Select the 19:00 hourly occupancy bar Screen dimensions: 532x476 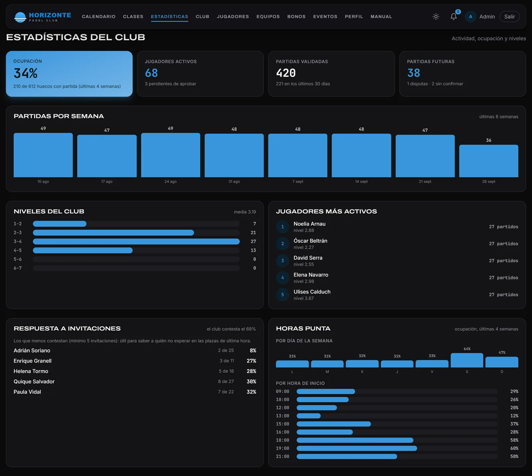coord(397,448)
